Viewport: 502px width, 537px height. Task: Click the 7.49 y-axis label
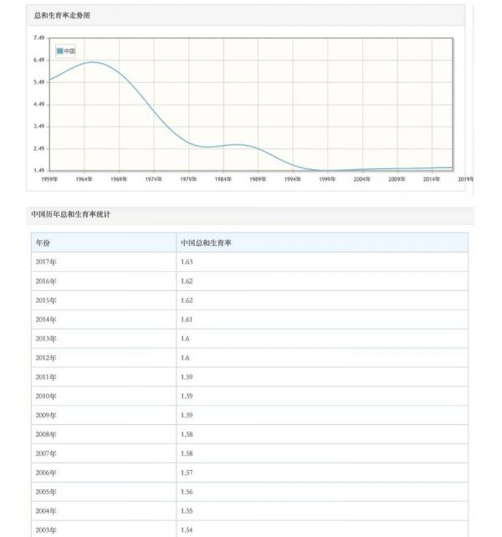click(38, 38)
